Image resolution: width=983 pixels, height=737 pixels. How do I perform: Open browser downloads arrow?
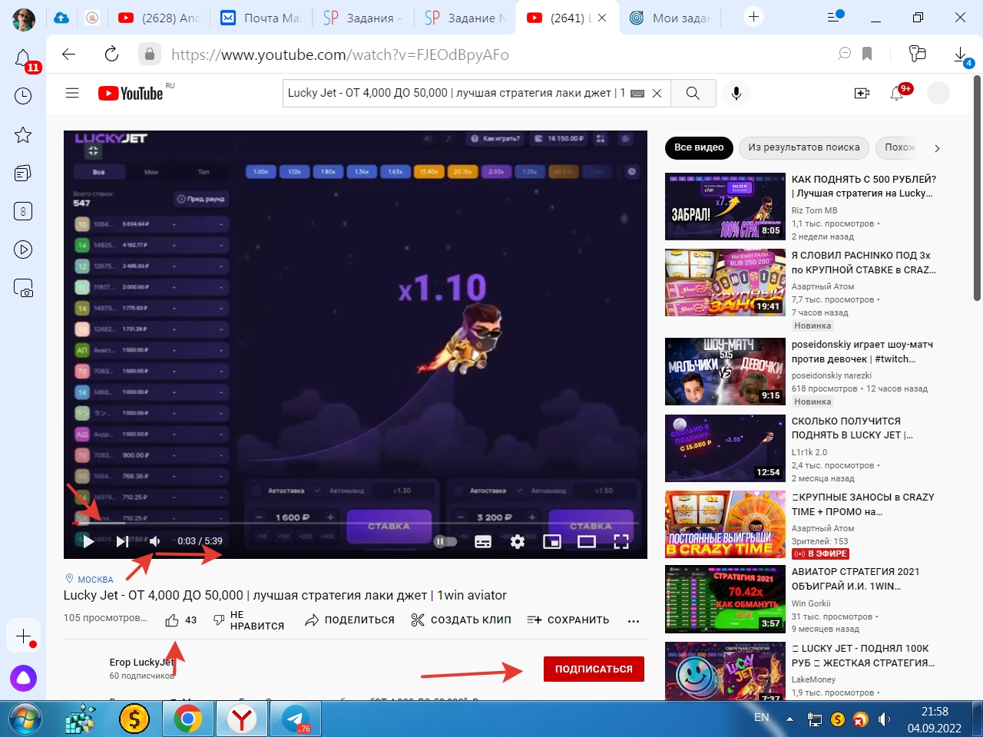(x=961, y=55)
